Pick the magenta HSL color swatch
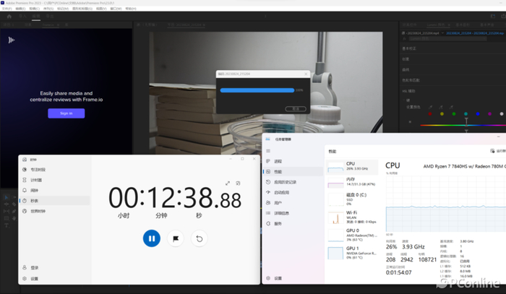Viewport: 506px width, 294px height. tap(489, 114)
